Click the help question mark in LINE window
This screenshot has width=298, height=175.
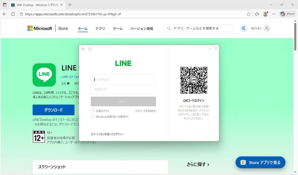[x=90, y=49]
